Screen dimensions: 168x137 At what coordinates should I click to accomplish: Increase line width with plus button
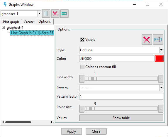[161, 79]
